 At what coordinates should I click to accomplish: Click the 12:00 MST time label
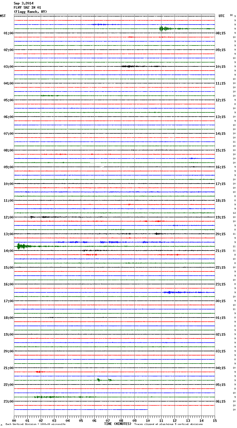pyautogui.click(x=9, y=217)
